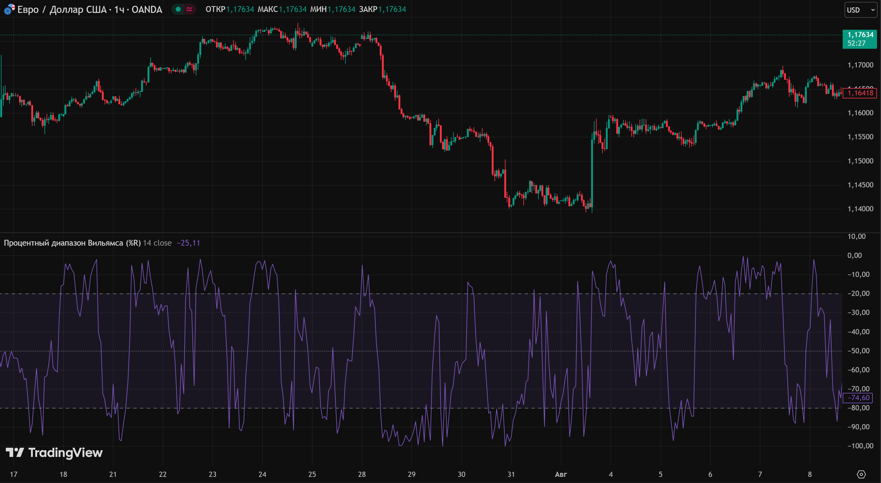This screenshot has height=483, width=881.
Task: Click Процентный диапазон Вильямса (%R) indicator title
Action: (72, 243)
